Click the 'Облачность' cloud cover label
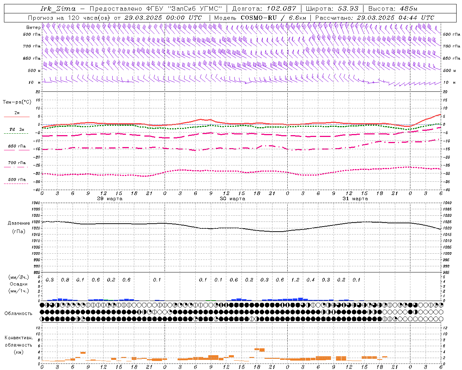The width and height of the screenshot is (462, 370). [x=18, y=314]
